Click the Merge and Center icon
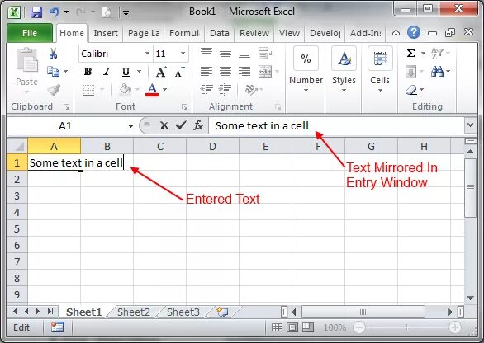Viewport: 484px width, 343px height. [x=265, y=71]
